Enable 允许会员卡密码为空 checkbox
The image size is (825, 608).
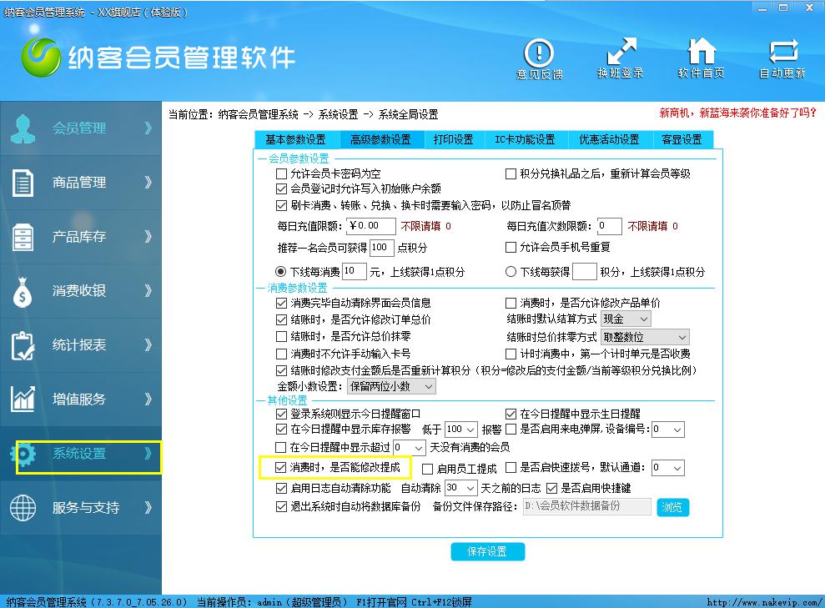[x=282, y=174]
